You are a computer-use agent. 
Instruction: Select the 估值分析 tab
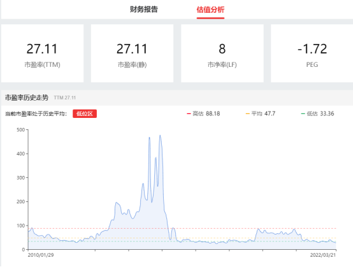(210, 10)
